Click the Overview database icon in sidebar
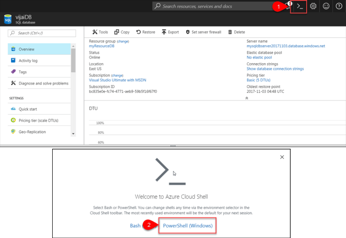This screenshot has height=238, width=346. click(x=13, y=49)
